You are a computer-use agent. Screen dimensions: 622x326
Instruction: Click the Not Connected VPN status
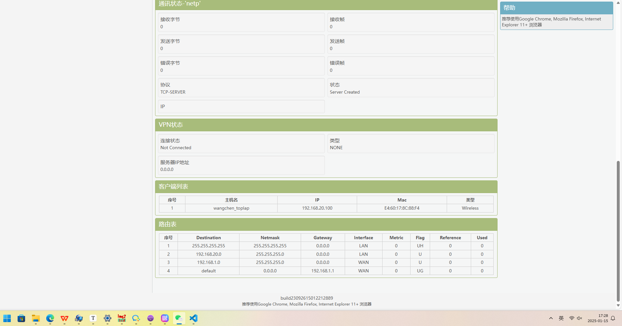[176, 148]
